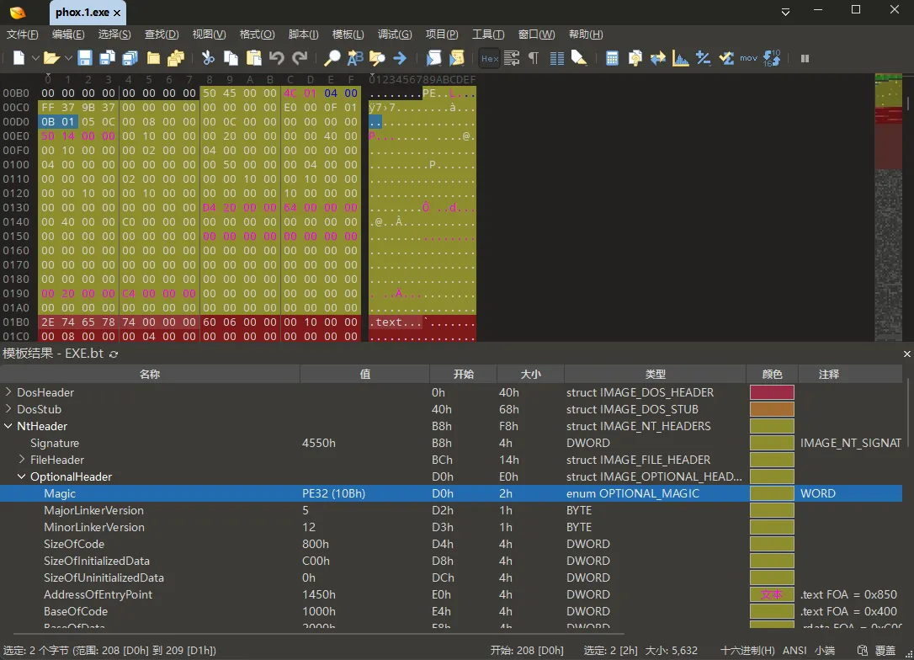Open the 模板(L) menu
Viewport: 914px width, 660px height.
tap(348, 34)
